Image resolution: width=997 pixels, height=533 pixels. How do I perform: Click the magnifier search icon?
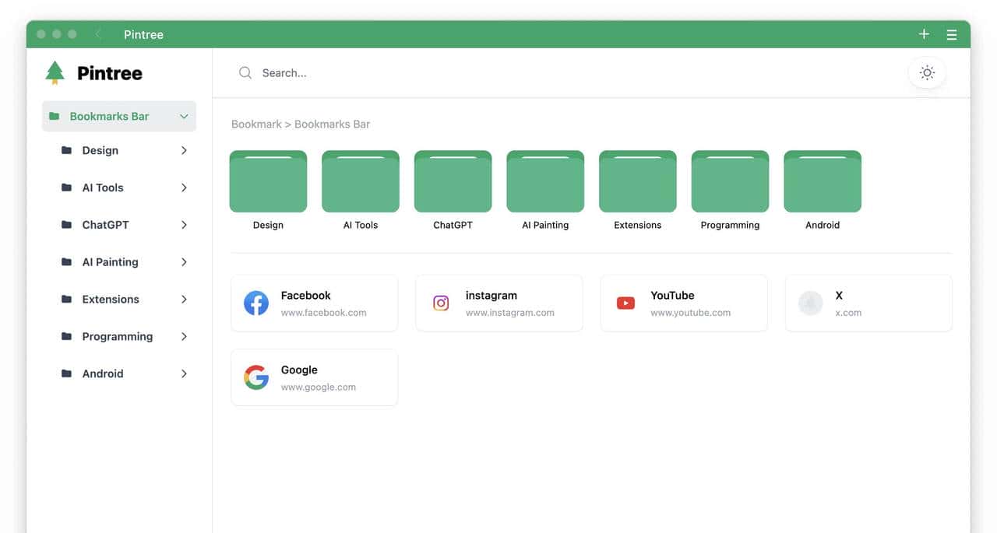tap(245, 72)
